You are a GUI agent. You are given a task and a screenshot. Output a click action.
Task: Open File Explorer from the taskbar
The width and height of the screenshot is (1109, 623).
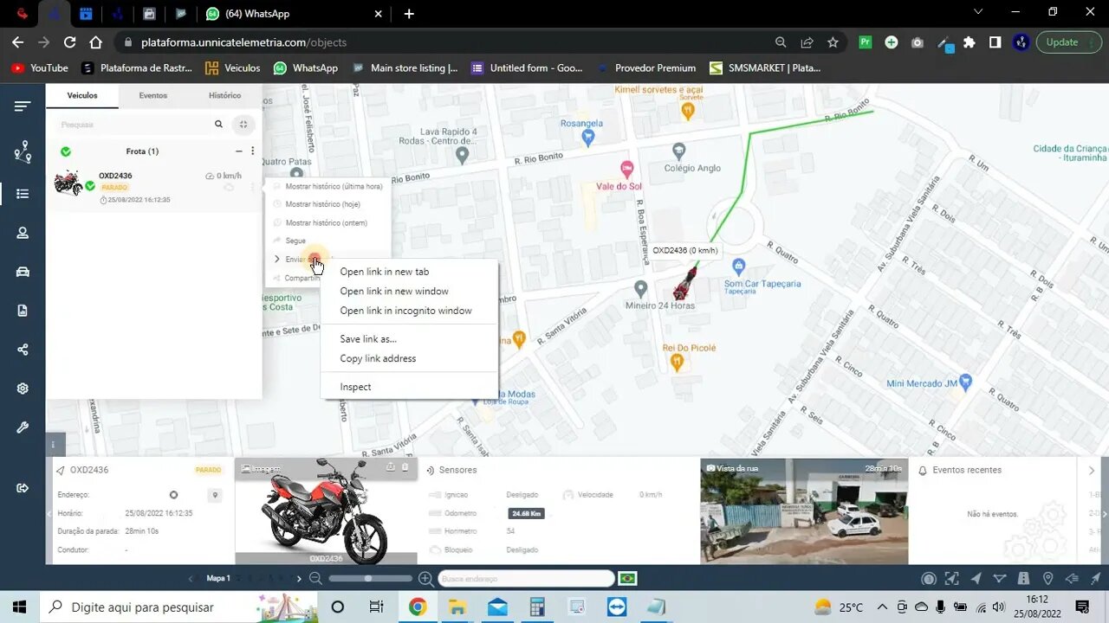457,607
